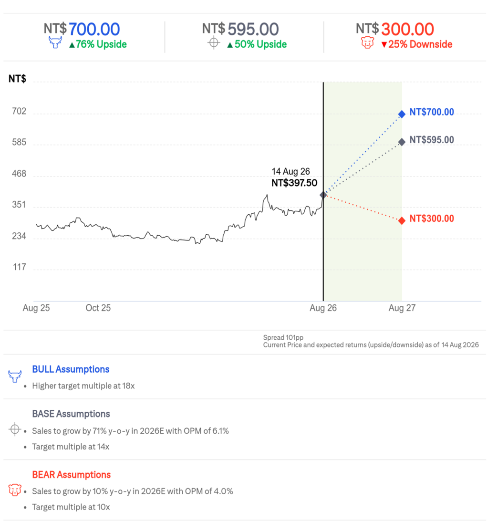Click bear icon beside BEAR Assumptions
The width and height of the screenshot is (487, 521).
click(x=15, y=490)
